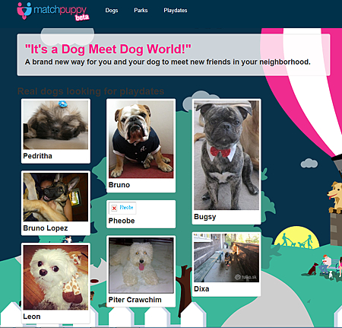The image size is (342, 328).
Task: Open the Playdates menu item
Action: pyautogui.click(x=176, y=11)
